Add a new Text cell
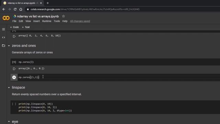Image resolution: width=220 pixels, height=124 pixels. click(x=26, y=27)
